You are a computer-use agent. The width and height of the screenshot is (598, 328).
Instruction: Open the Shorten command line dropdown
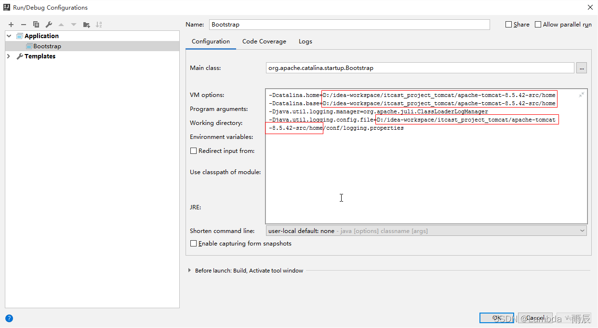pos(582,231)
